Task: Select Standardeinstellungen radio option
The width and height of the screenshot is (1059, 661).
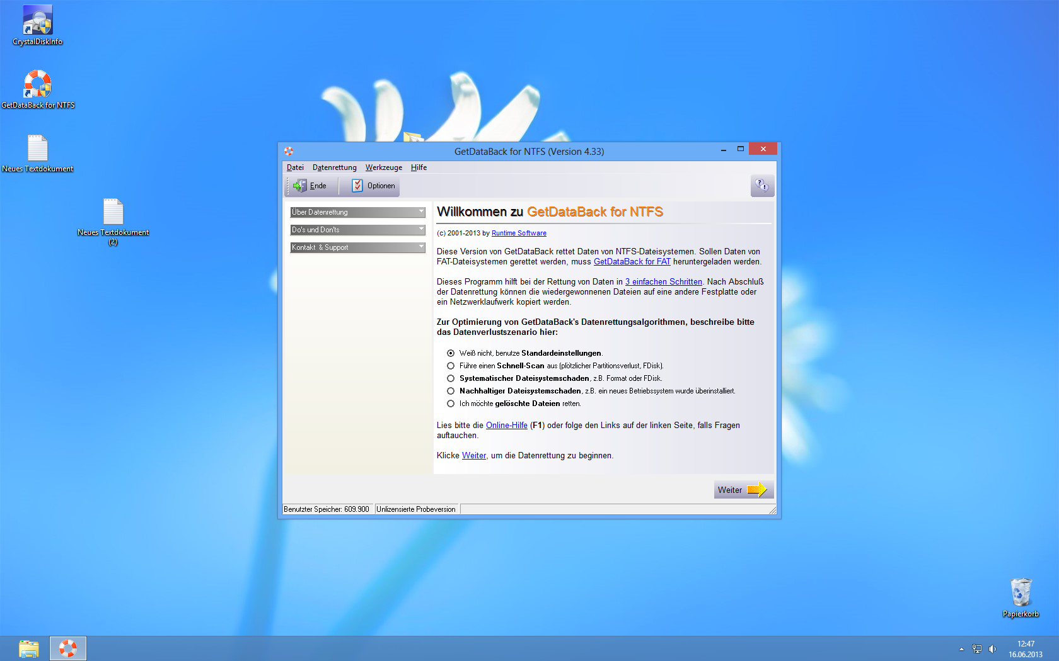Action: point(451,353)
